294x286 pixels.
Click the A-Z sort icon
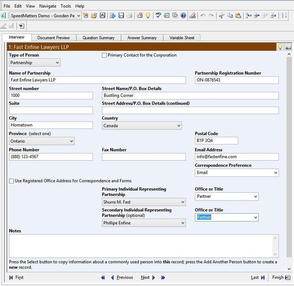click(284, 16)
